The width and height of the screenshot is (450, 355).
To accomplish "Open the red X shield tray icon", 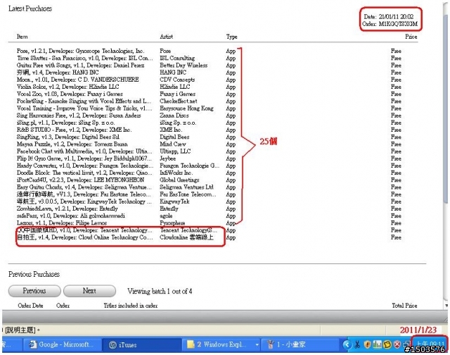I will click(397, 344).
